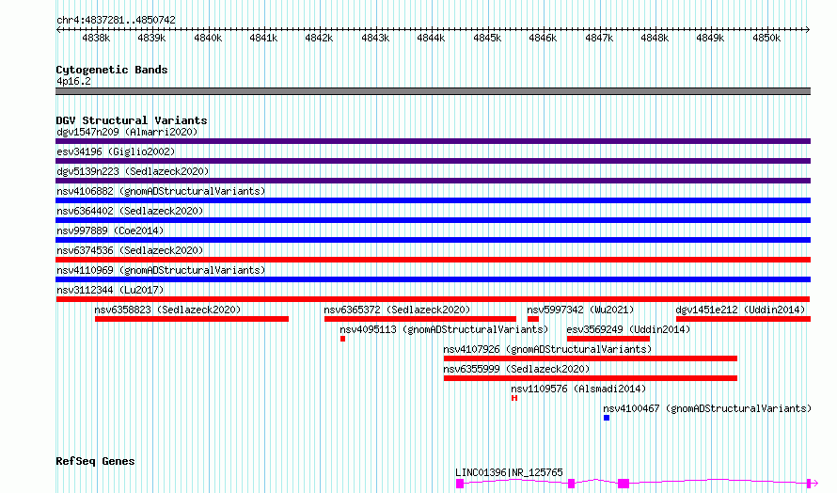Viewport: 837px width, 493px height.
Task: Click nsv4100467 (gnomADStructuralVariants) label
Action: coord(707,408)
